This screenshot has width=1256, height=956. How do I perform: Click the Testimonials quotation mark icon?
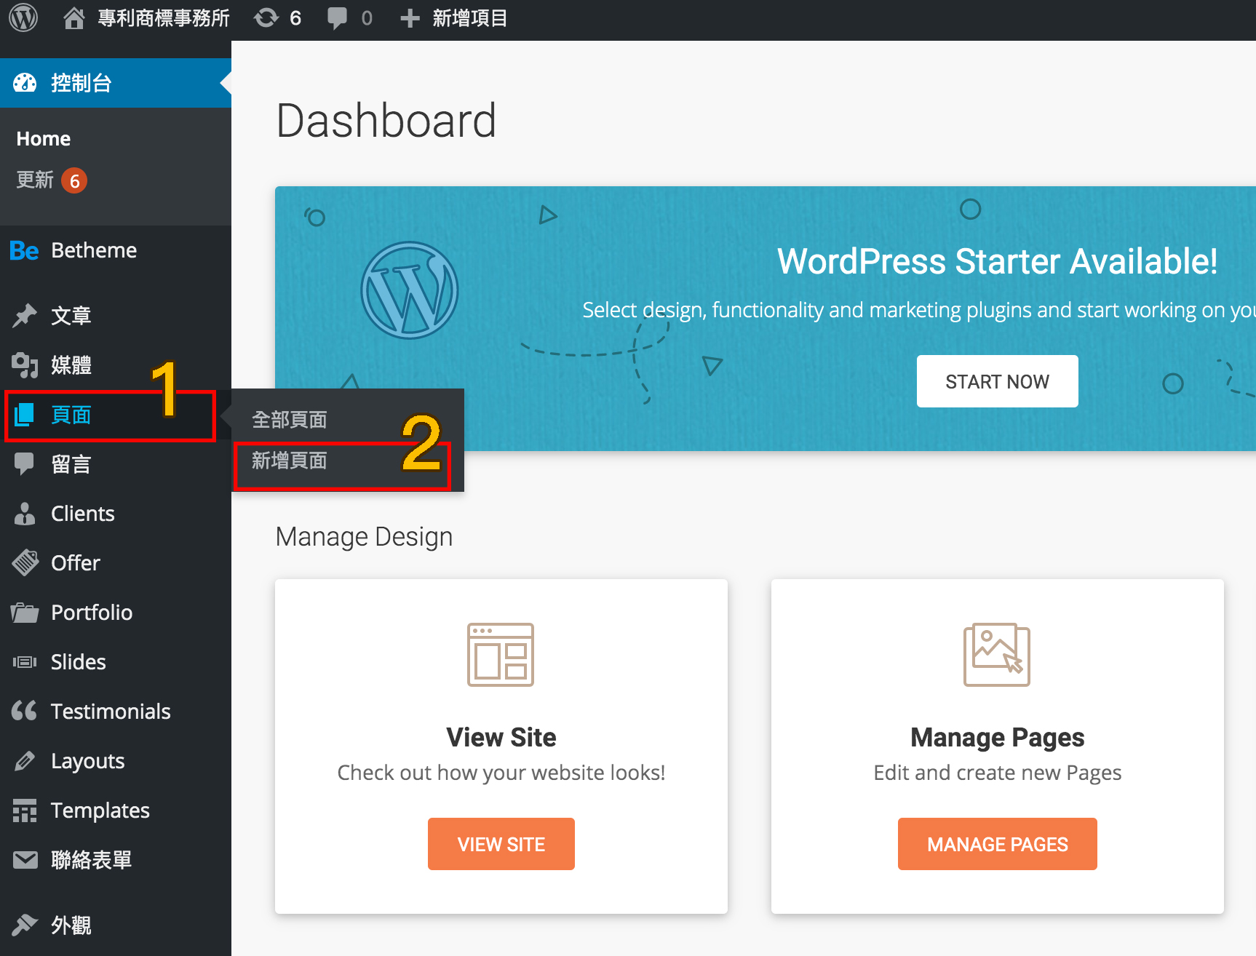25,712
